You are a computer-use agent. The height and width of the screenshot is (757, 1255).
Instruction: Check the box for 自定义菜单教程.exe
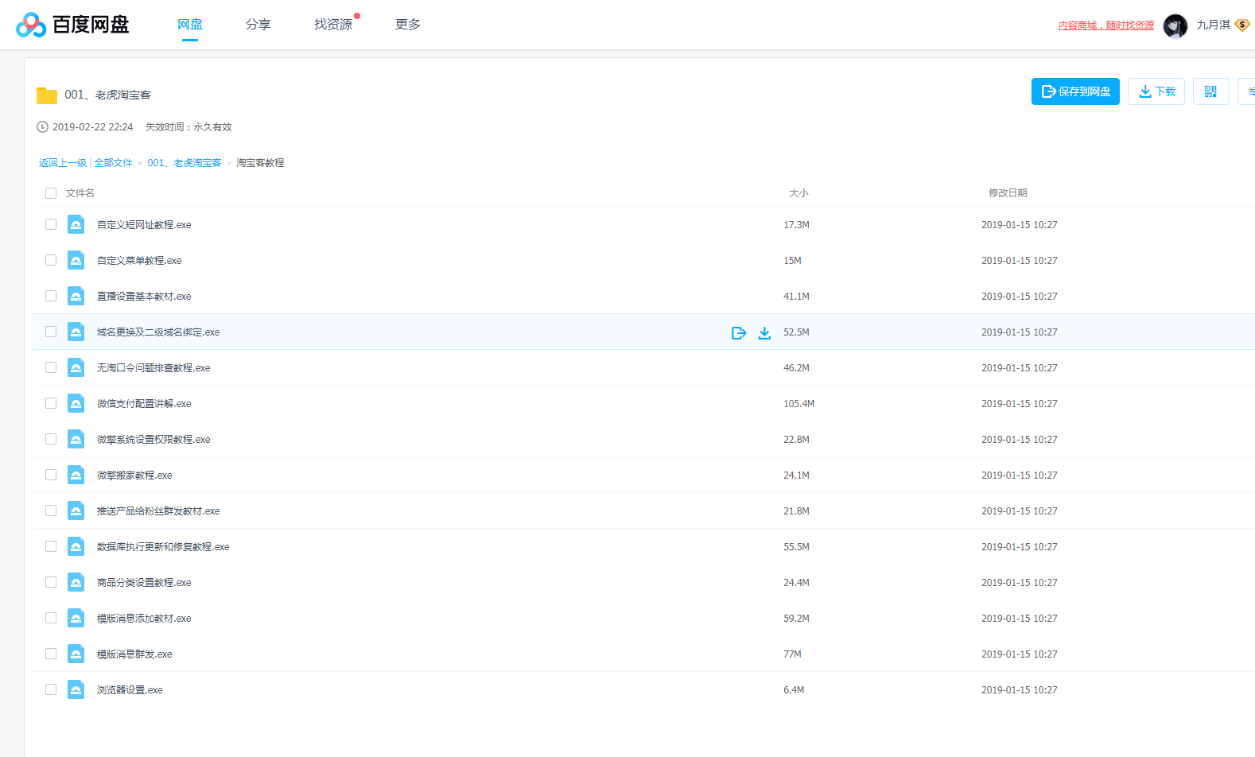click(x=51, y=260)
